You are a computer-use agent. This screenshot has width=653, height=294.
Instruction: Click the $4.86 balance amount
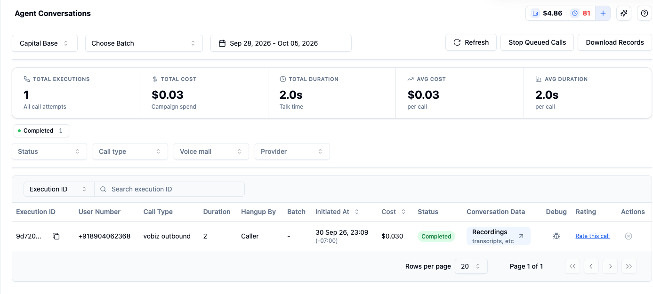(x=552, y=13)
